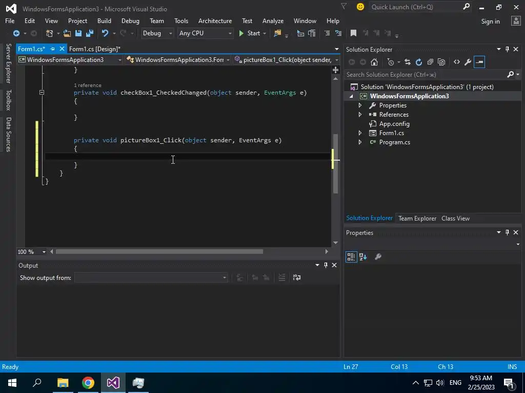Click the View Code icon in Solution Explorer
The width and height of the screenshot is (525, 393).
[457, 62]
